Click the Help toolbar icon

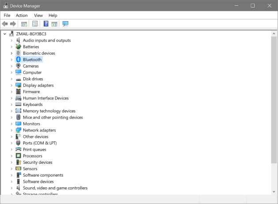[x=46, y=24]
